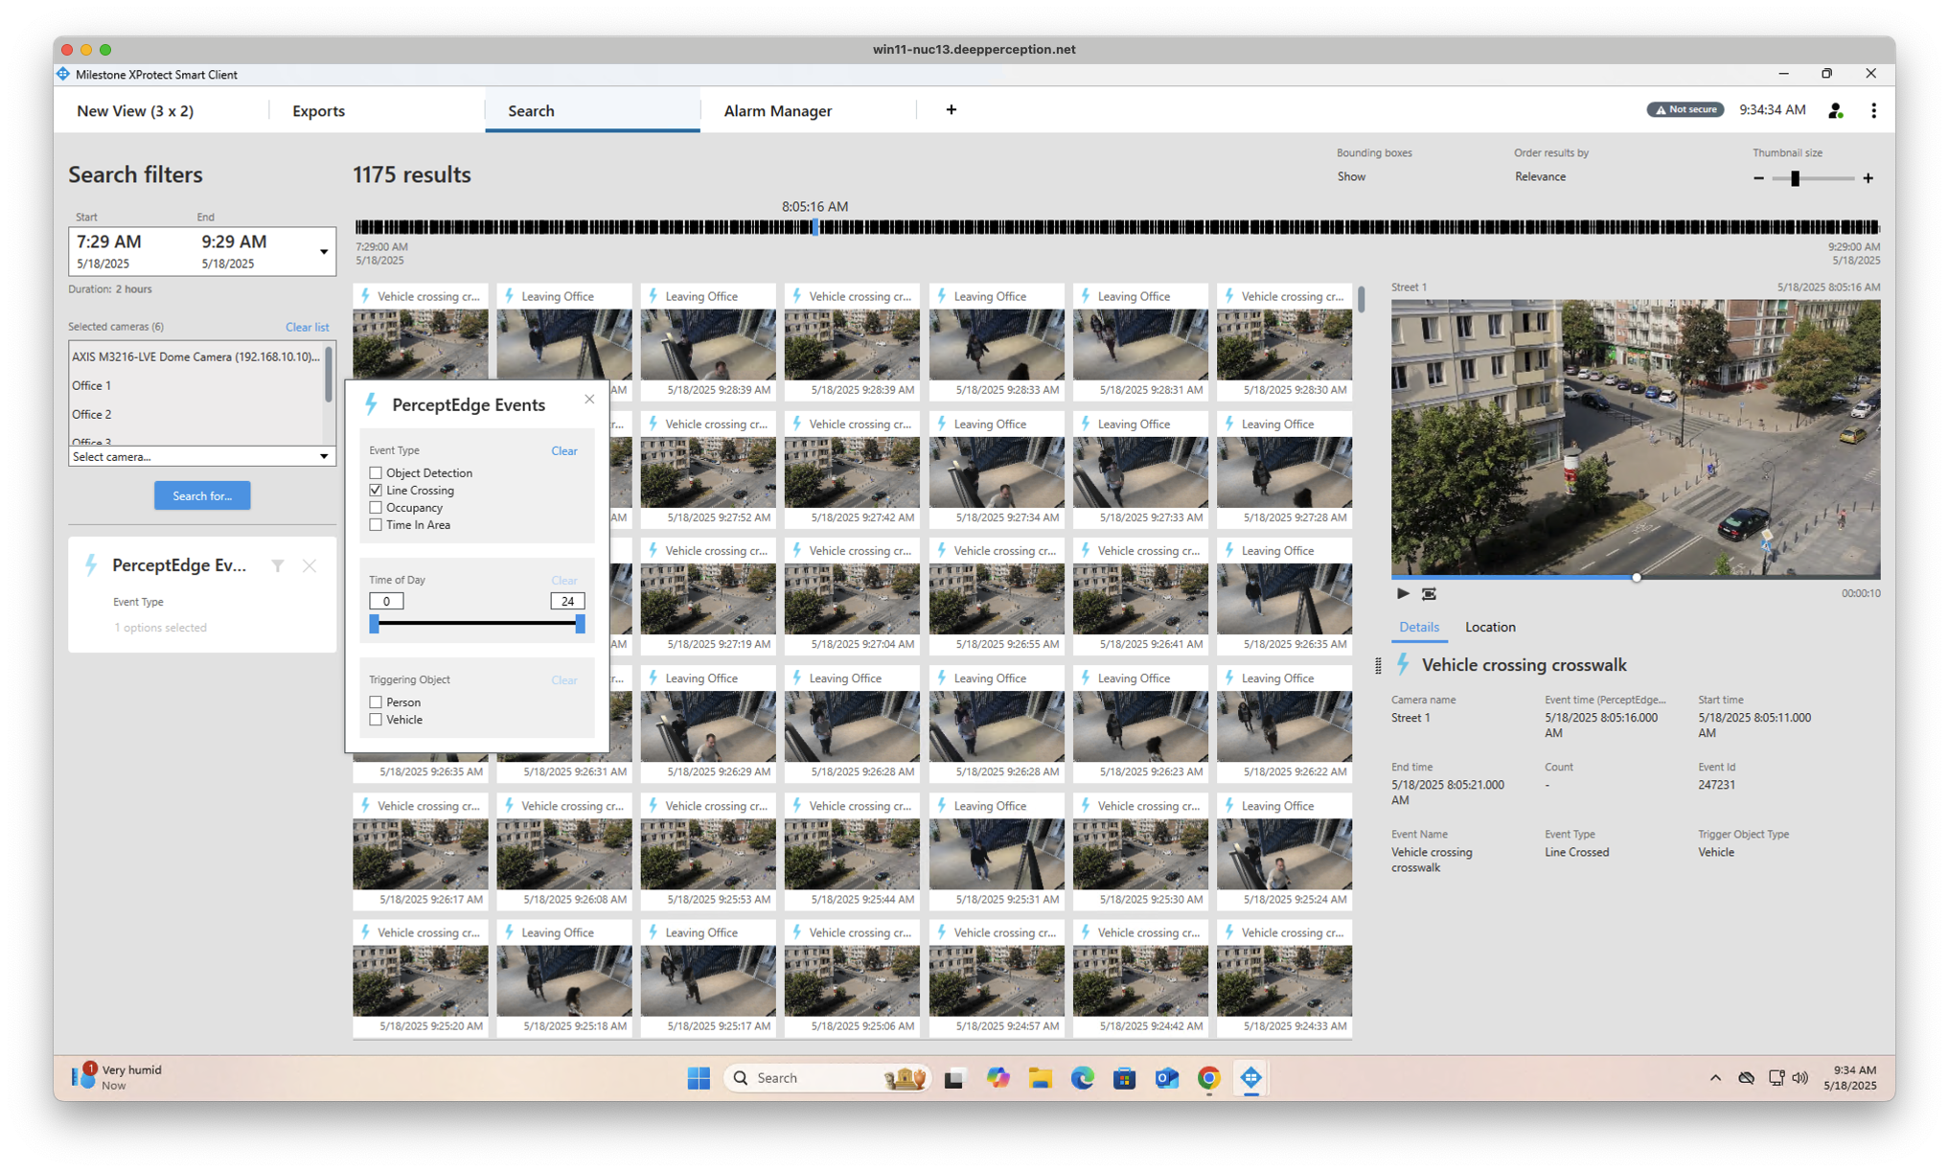Click the XProtect Smart Client taskbar icon
The image size is (1949, 1172).
1250,1078
